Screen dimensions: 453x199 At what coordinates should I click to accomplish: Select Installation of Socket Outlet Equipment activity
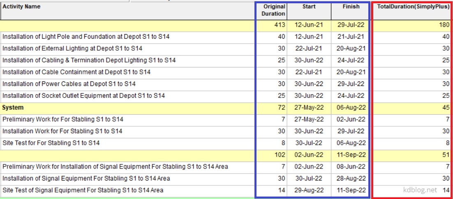(83, 96)
